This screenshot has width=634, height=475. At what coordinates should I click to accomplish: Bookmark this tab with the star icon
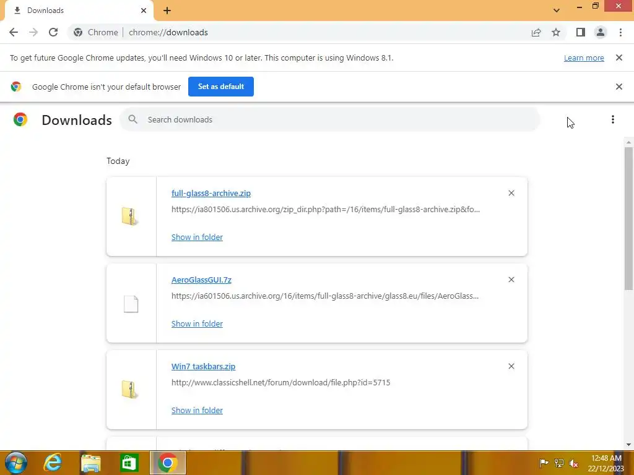[556, 32]
